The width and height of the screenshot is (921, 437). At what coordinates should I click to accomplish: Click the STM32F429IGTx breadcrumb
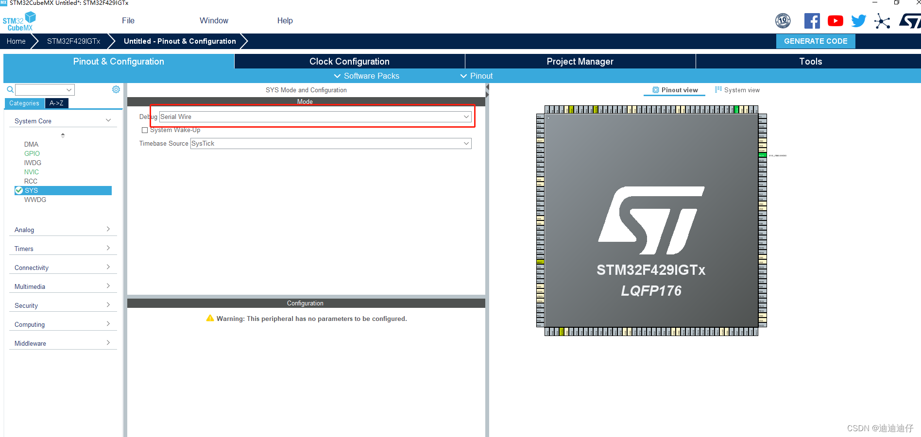[73, 41]
